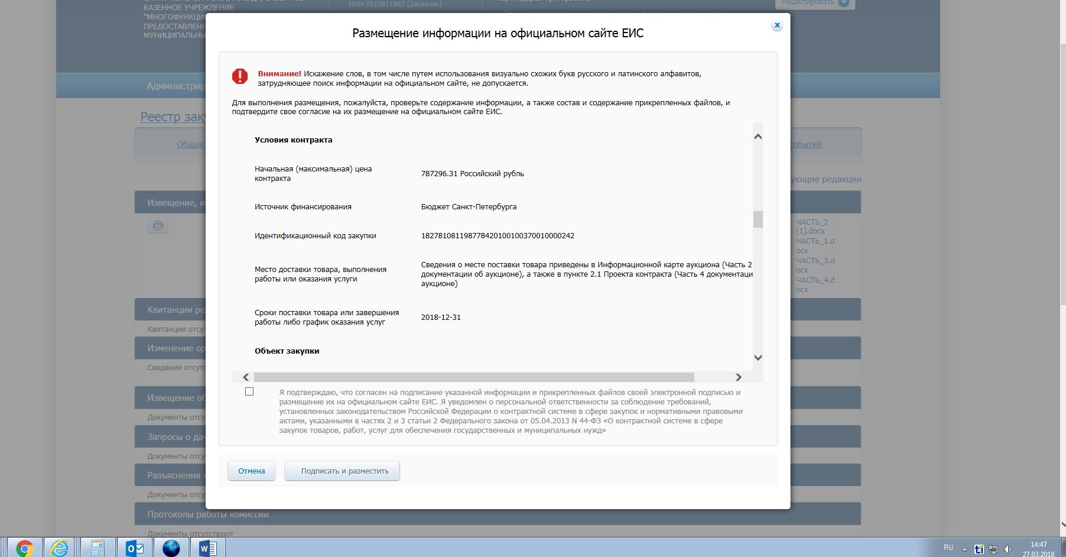Click the horizontal scroll right arrow
Image resolution: width=1066 pixels, height=557 pixels.
(738, 377)
